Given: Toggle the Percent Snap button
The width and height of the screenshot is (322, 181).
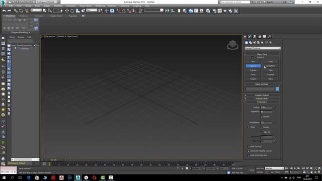Looking at the screenshot, I should pyautogui.click(x=129, y=11).
